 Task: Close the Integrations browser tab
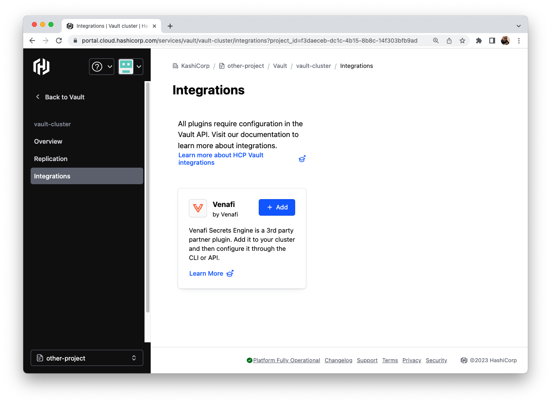point(154,26)
